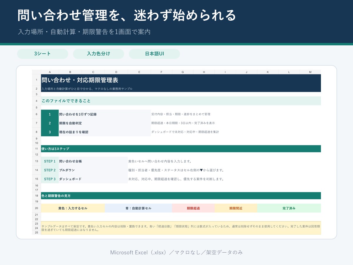Click the STEP 3 cell

click(x=50, y=179)
